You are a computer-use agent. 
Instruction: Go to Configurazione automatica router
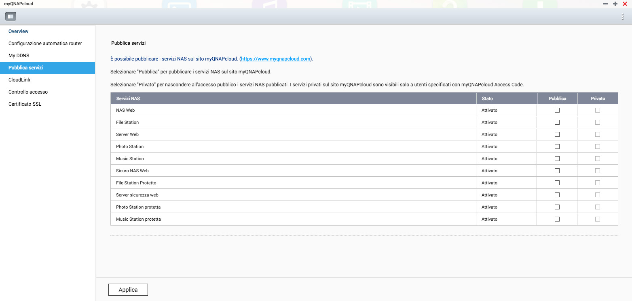45,44
